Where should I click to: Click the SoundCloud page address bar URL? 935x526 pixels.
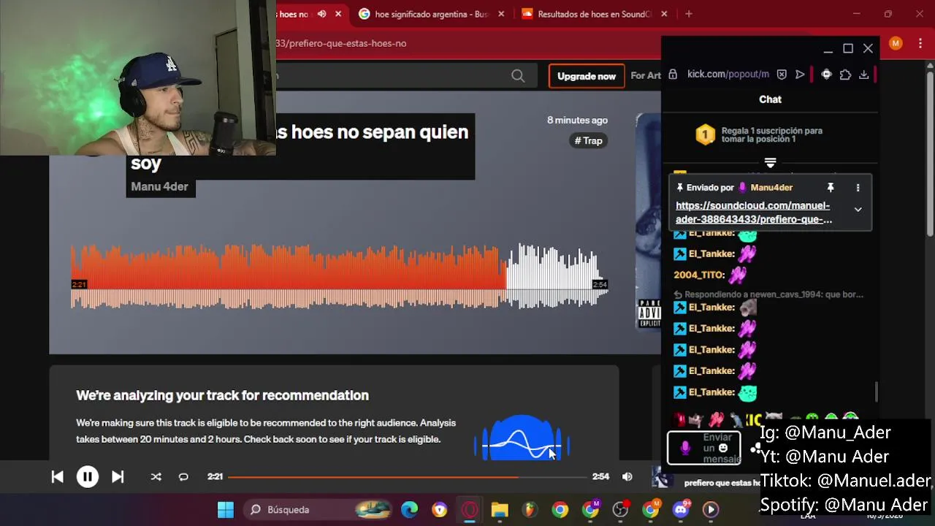pyautogui.click(x=340, y=43)
